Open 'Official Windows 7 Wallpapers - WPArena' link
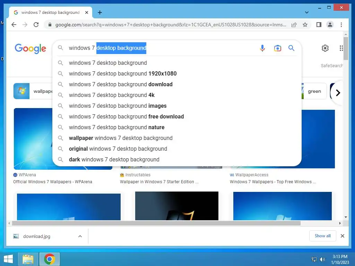355x266 pixels. click(53, 181)
